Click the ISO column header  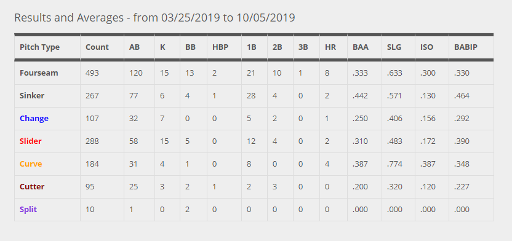[x=426, y=47]
